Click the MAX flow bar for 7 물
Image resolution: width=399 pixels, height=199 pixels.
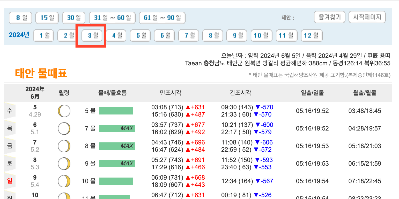(117, 128)
